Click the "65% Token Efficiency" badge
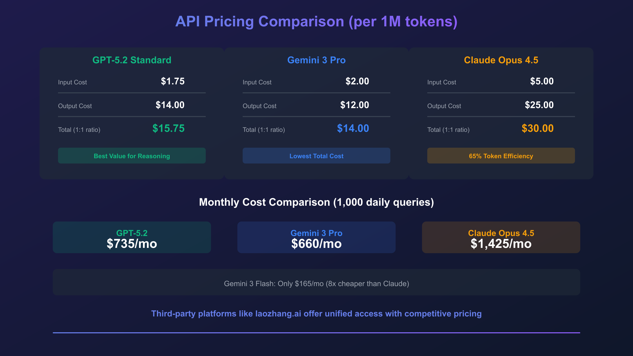The image size is (633, 356). click(501, 156)
